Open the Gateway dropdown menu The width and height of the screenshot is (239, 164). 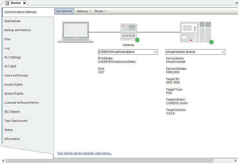pos(84,11)
